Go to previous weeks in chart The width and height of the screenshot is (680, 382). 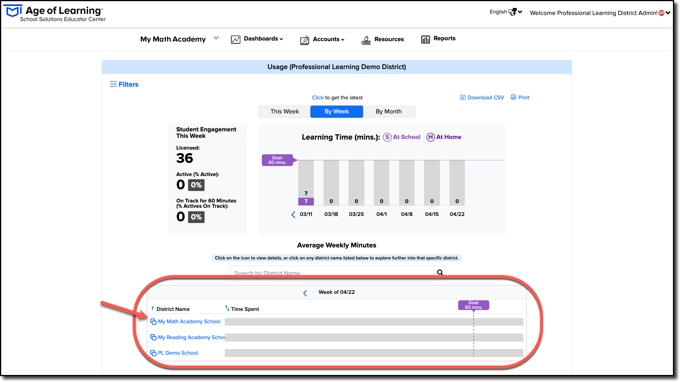pyautogui.click(x=293, y=215)
